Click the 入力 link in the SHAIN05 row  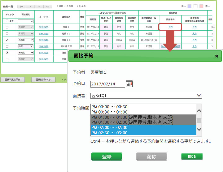pyautogui.click(x=195, y=27)
